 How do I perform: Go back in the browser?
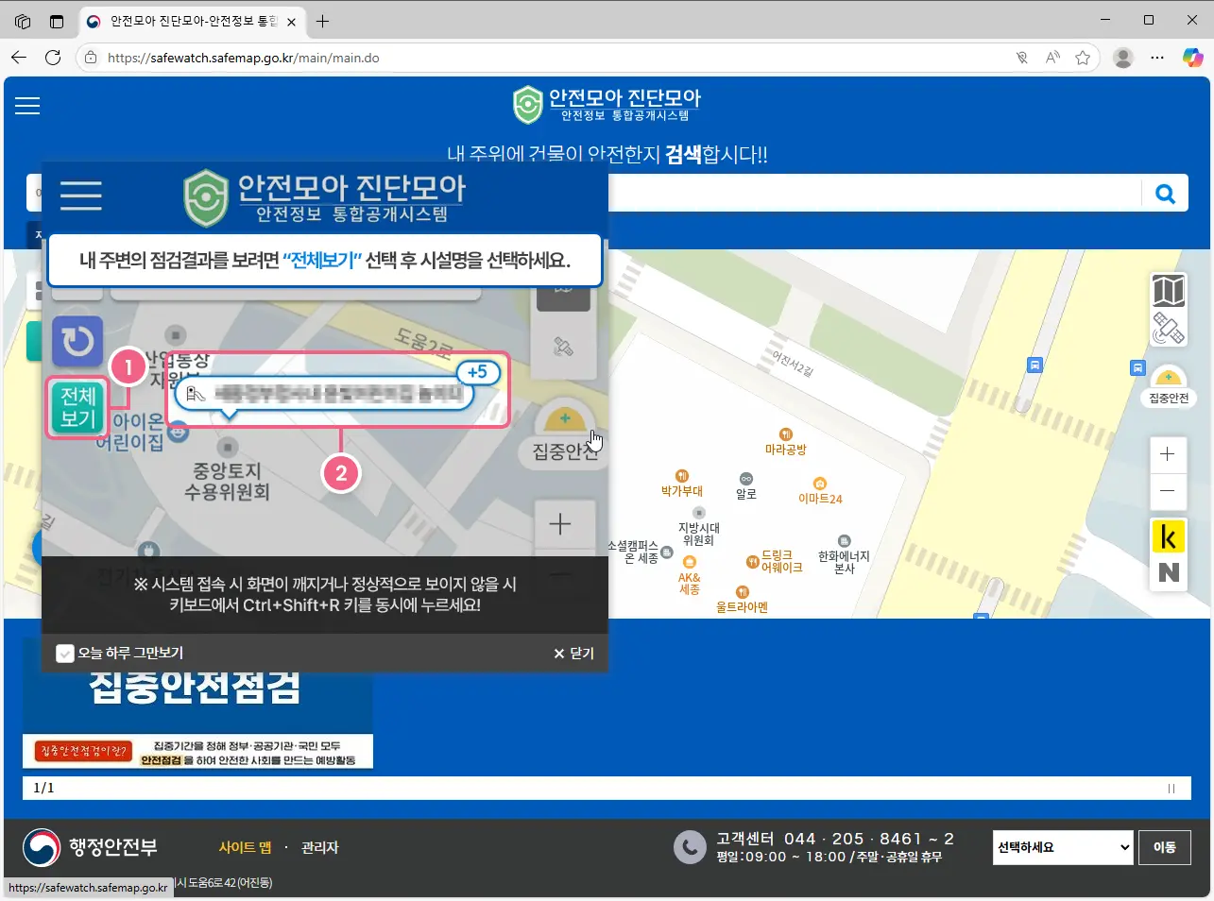[x=19, y=58]
